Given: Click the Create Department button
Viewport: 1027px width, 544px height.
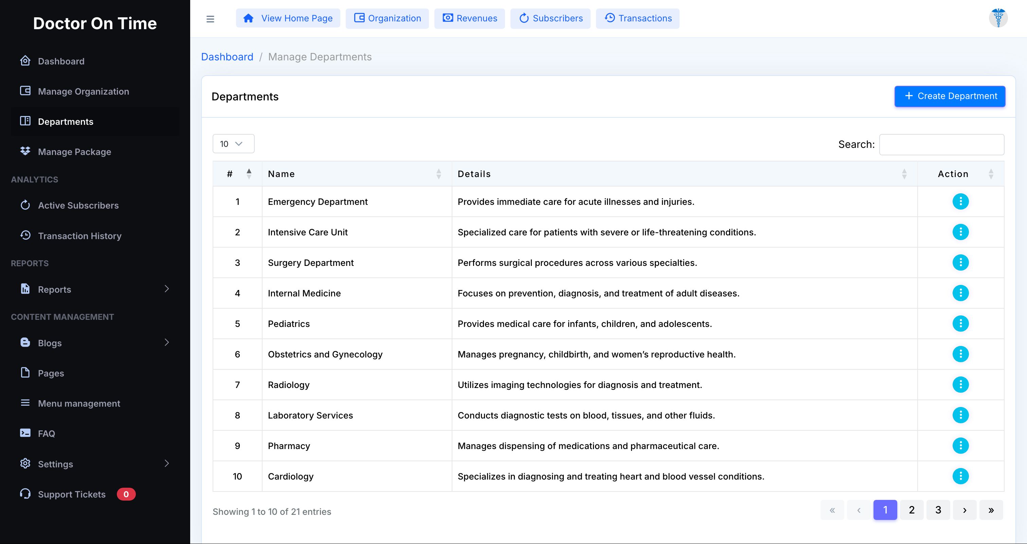Looking at the screenshot, I should click(949, 96).
